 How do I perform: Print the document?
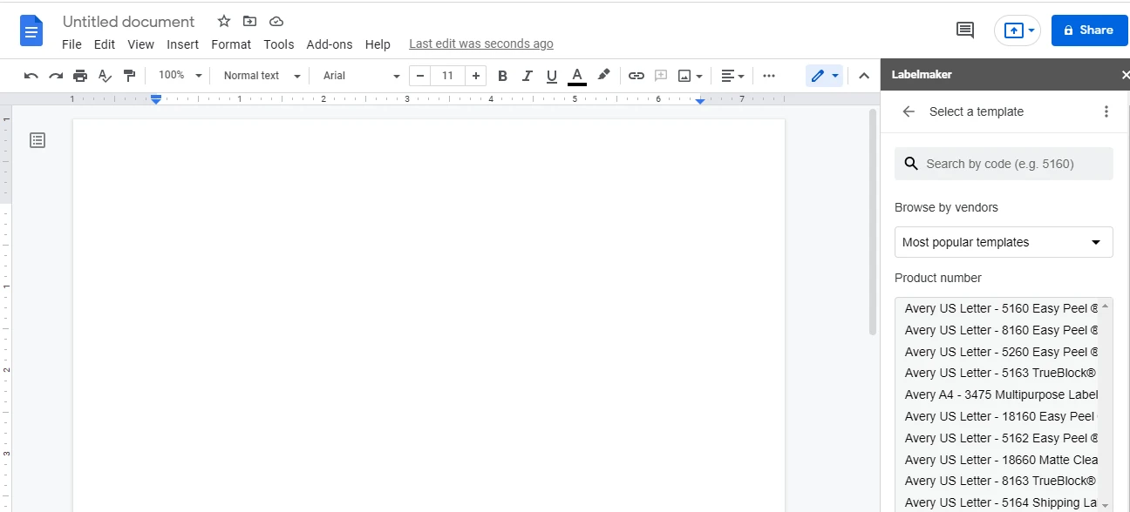click(80, 76)
